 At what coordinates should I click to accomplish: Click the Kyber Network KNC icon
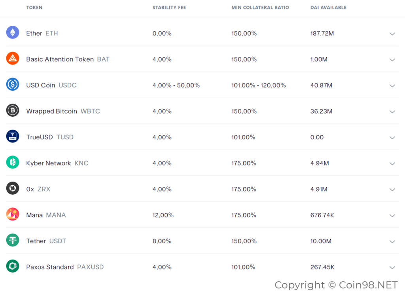[x=13, y=162]
